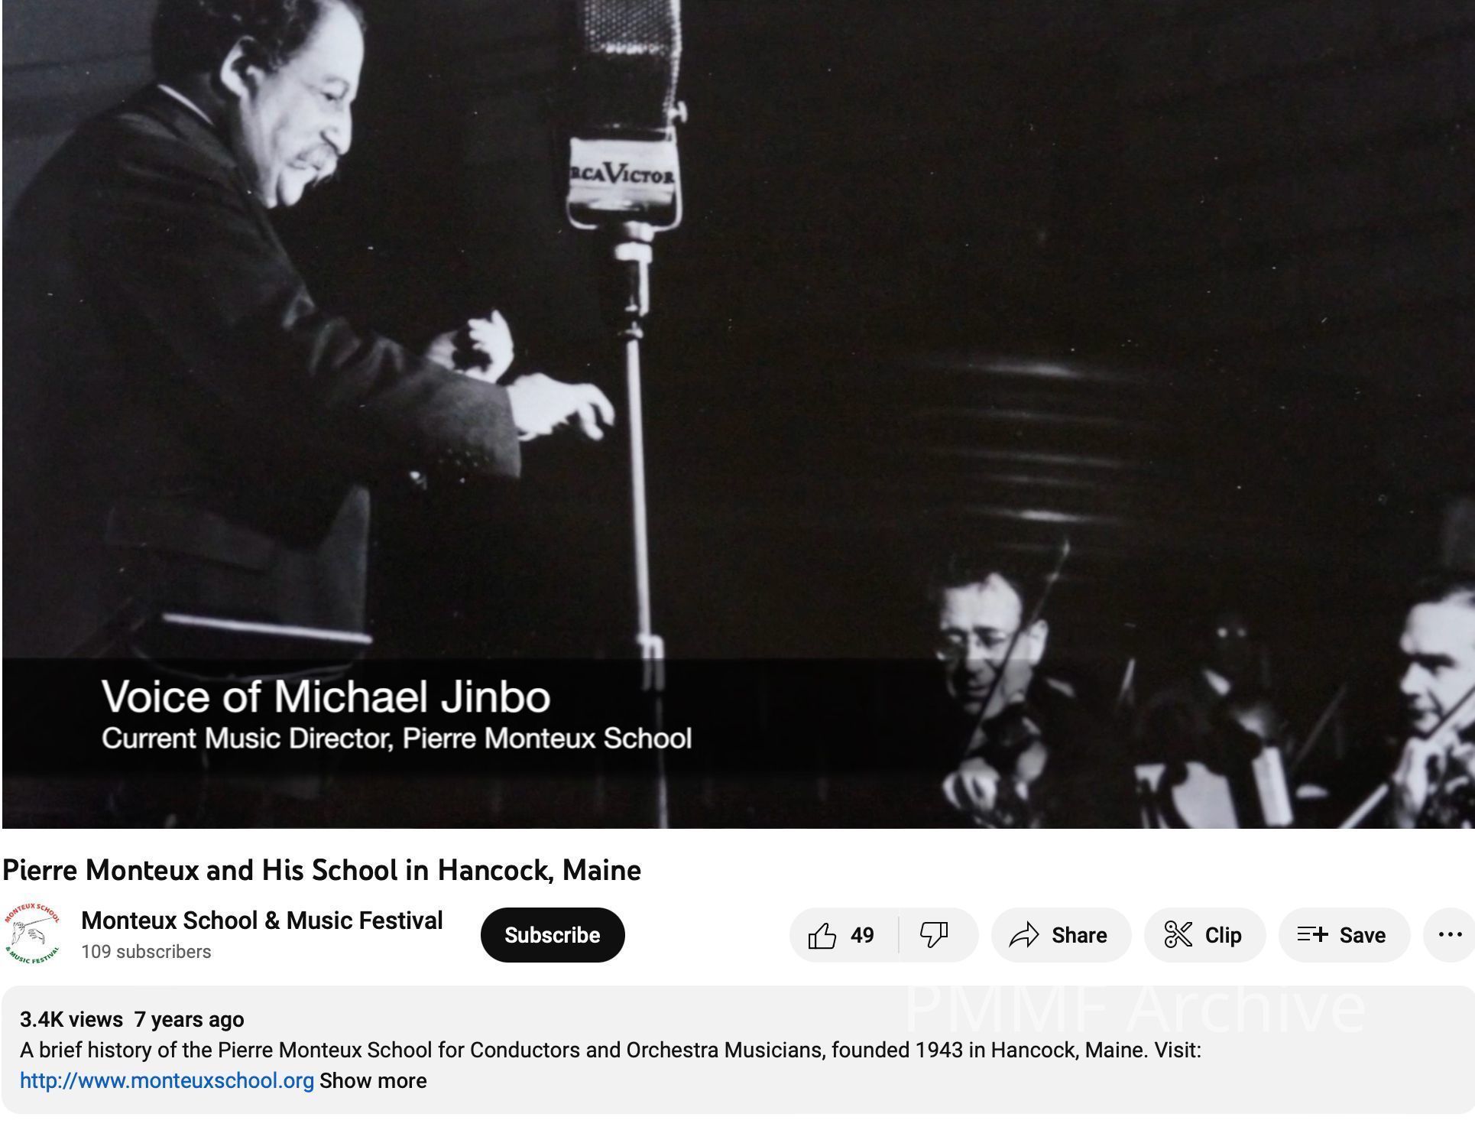1475x1130 pixels.
Task: Open the monteuxschool.org link
Action: pyautogui.click(x=167, y=1080)
